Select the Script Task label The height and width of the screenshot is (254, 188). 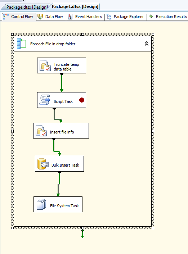(x=63, y=101)
